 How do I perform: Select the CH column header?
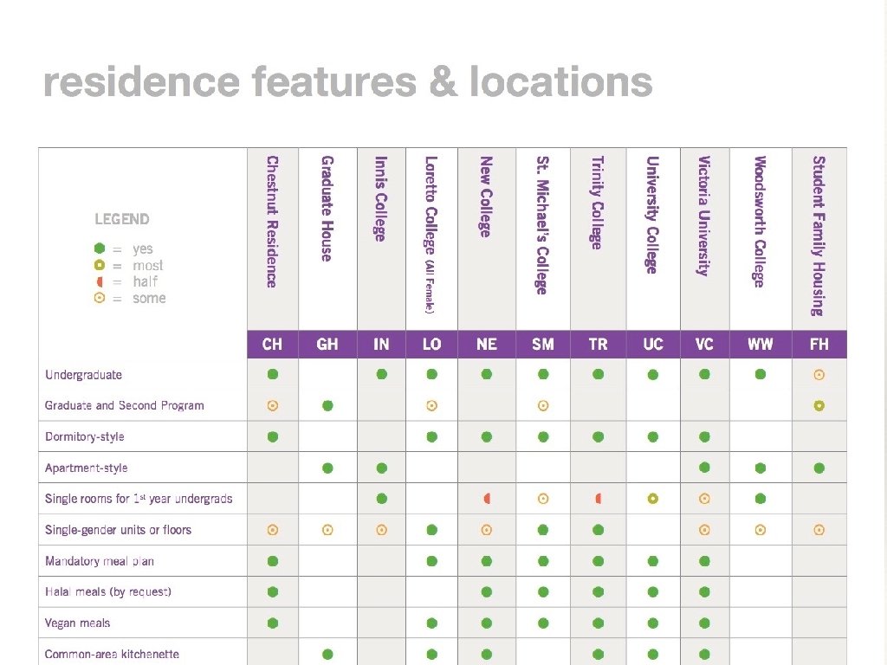[273, 345]
